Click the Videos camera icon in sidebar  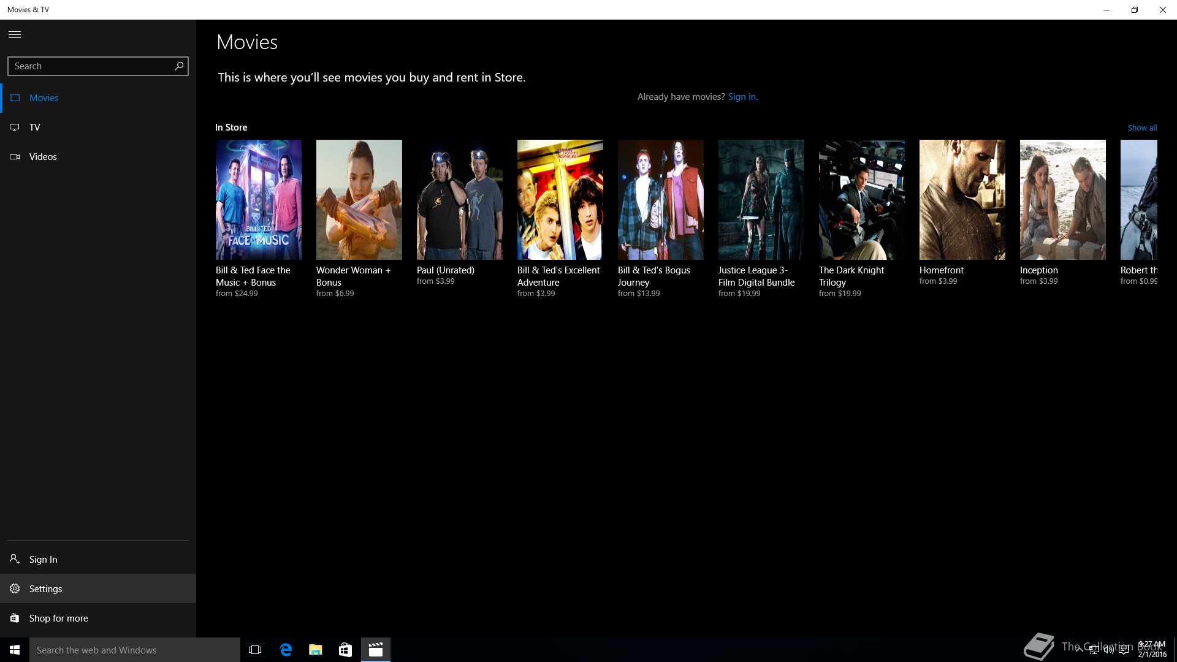point(15,156)
